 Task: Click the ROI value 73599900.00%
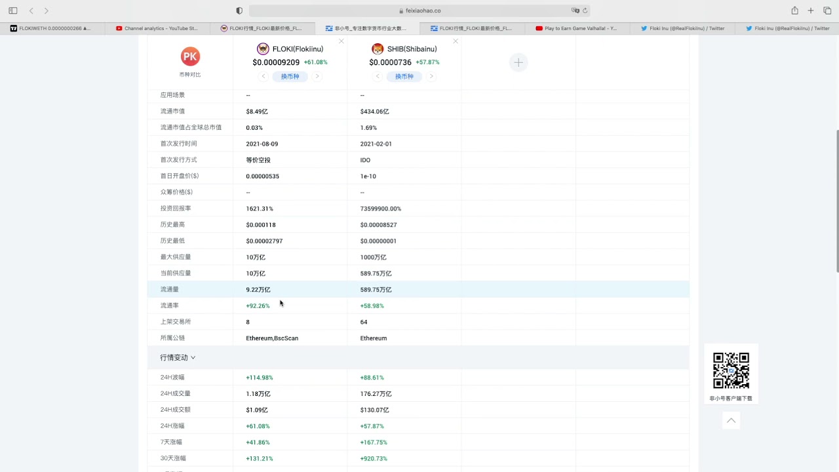coord(381,208)
